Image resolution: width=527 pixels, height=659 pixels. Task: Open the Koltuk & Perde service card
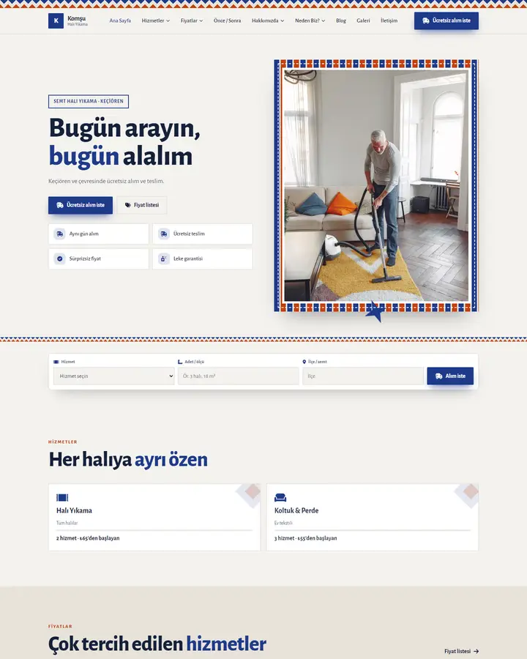click(x=373, y=518)
